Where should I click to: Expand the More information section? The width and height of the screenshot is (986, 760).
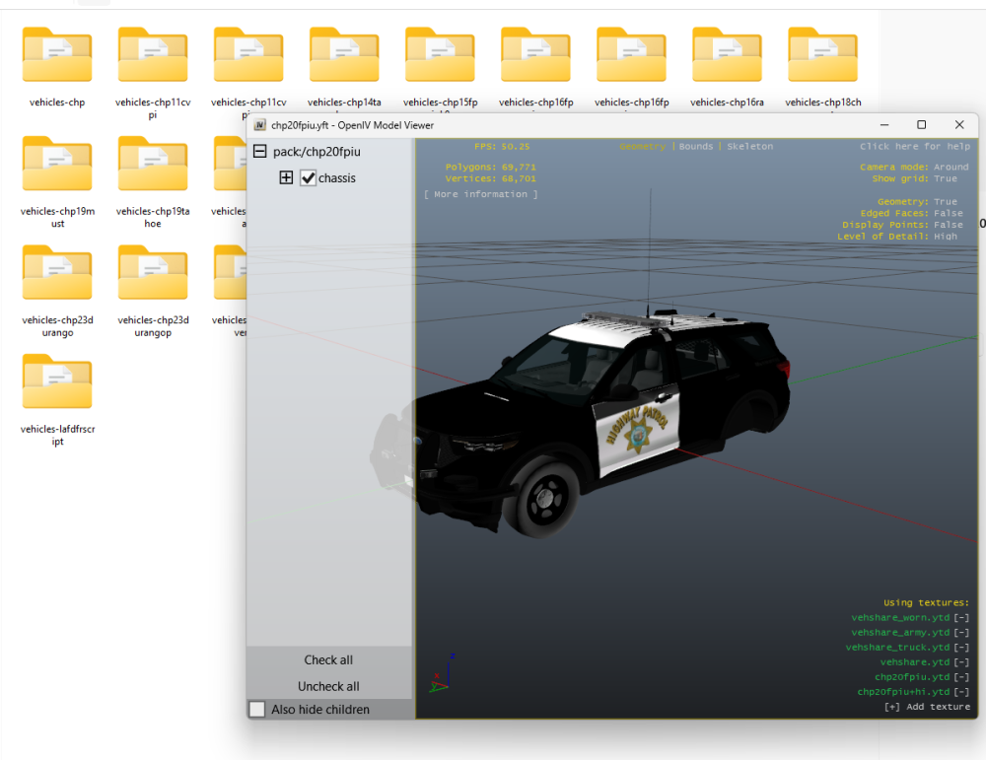pyautogui.click(x=481, y=194)
